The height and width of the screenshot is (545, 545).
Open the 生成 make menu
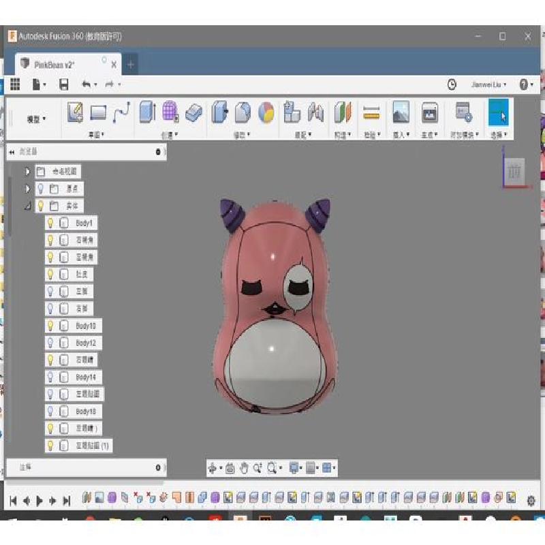430,135
